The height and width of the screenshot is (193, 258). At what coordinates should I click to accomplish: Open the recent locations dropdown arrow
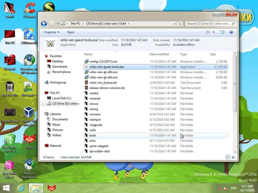[x=58, y=24]
